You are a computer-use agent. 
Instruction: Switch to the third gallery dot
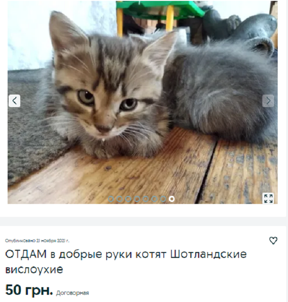(128, 199)
